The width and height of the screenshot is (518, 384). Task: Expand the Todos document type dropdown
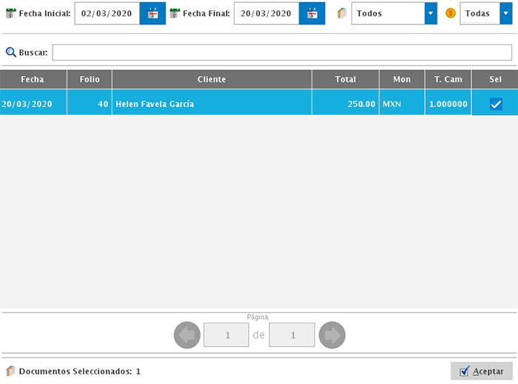(x=431, y=13)
